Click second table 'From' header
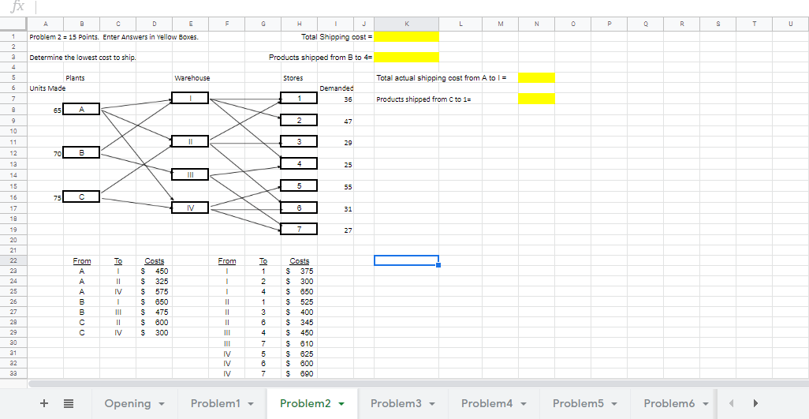 pos(227,261)
